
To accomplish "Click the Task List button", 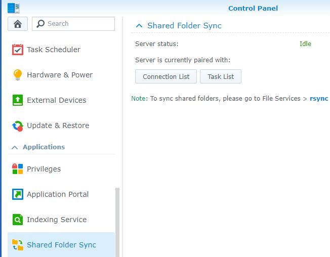I will (221, 76).
